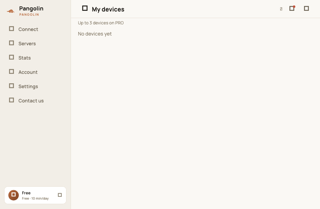Click the small icon left of notifications
Viewport: 320px width, 209px height.
pyautogui.click(x=281, y=9)
